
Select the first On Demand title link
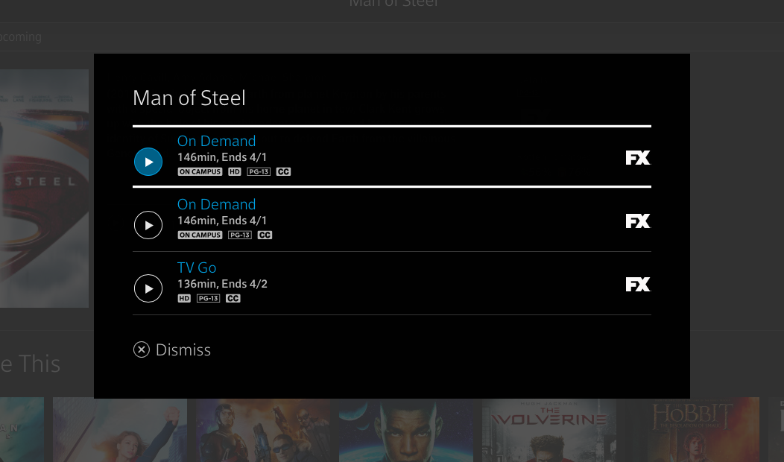coord(217,141)
